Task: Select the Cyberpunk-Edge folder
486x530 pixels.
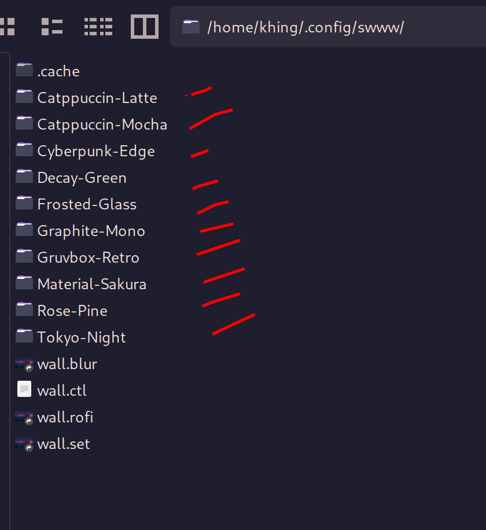Action: tap(96, 150)
